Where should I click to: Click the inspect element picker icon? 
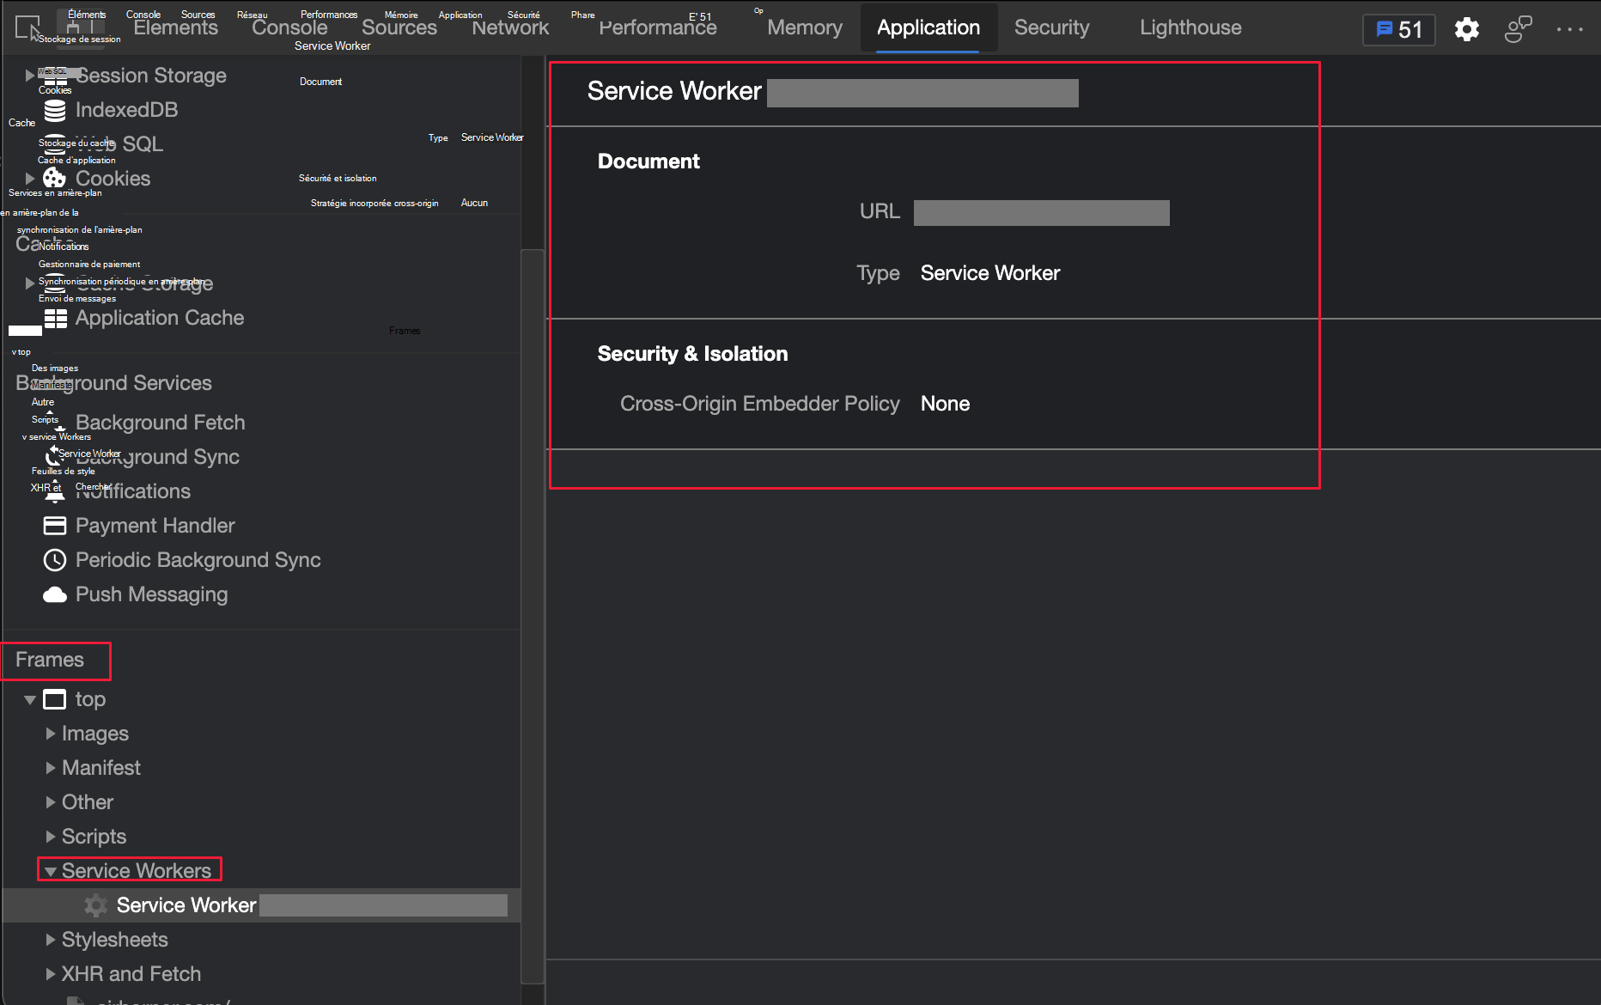click(27, 27)
